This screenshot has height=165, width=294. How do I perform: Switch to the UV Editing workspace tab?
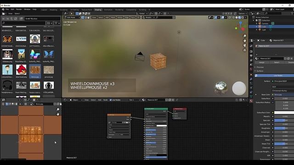pos(74,10)
